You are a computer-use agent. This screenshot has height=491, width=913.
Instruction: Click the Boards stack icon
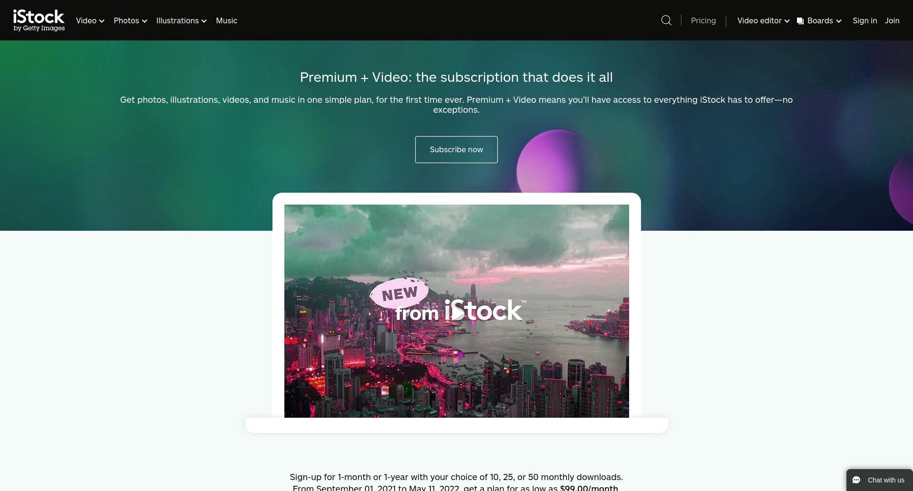coord(800,21)
